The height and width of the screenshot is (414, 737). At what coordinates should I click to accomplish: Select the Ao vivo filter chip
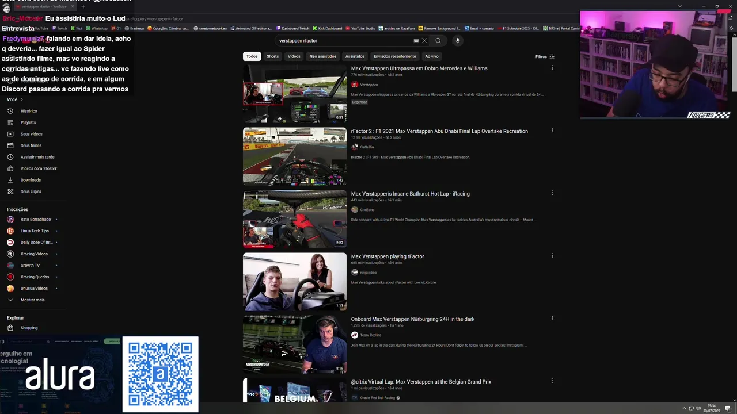432,56
